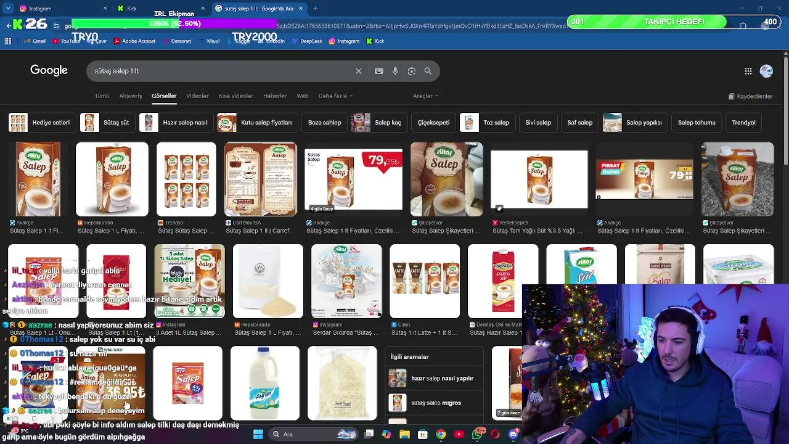
Task: Filter by Salep kaç chip
Action: (379, 122)
